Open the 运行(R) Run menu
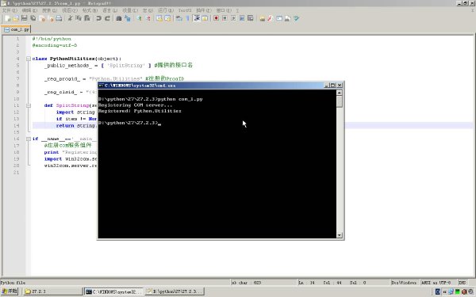Screen dimensions: 476x297 tap(166, 10)
